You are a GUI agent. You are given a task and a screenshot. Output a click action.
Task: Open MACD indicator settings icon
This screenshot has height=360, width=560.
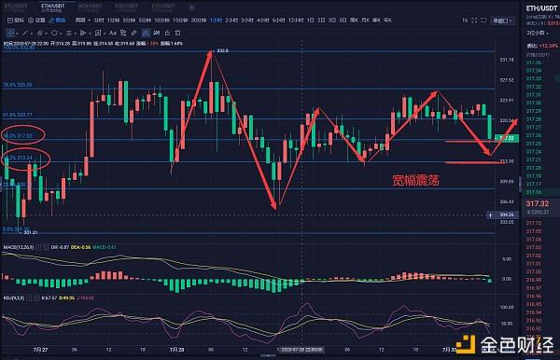coord(38,247)
